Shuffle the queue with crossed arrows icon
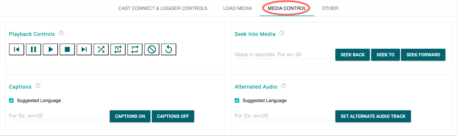 click(x=101, y=49)
